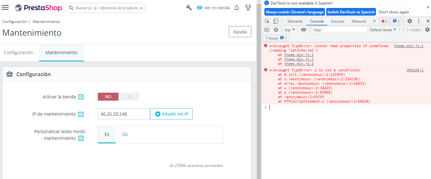Click the red errors count badge

click(x=384, y=21)
